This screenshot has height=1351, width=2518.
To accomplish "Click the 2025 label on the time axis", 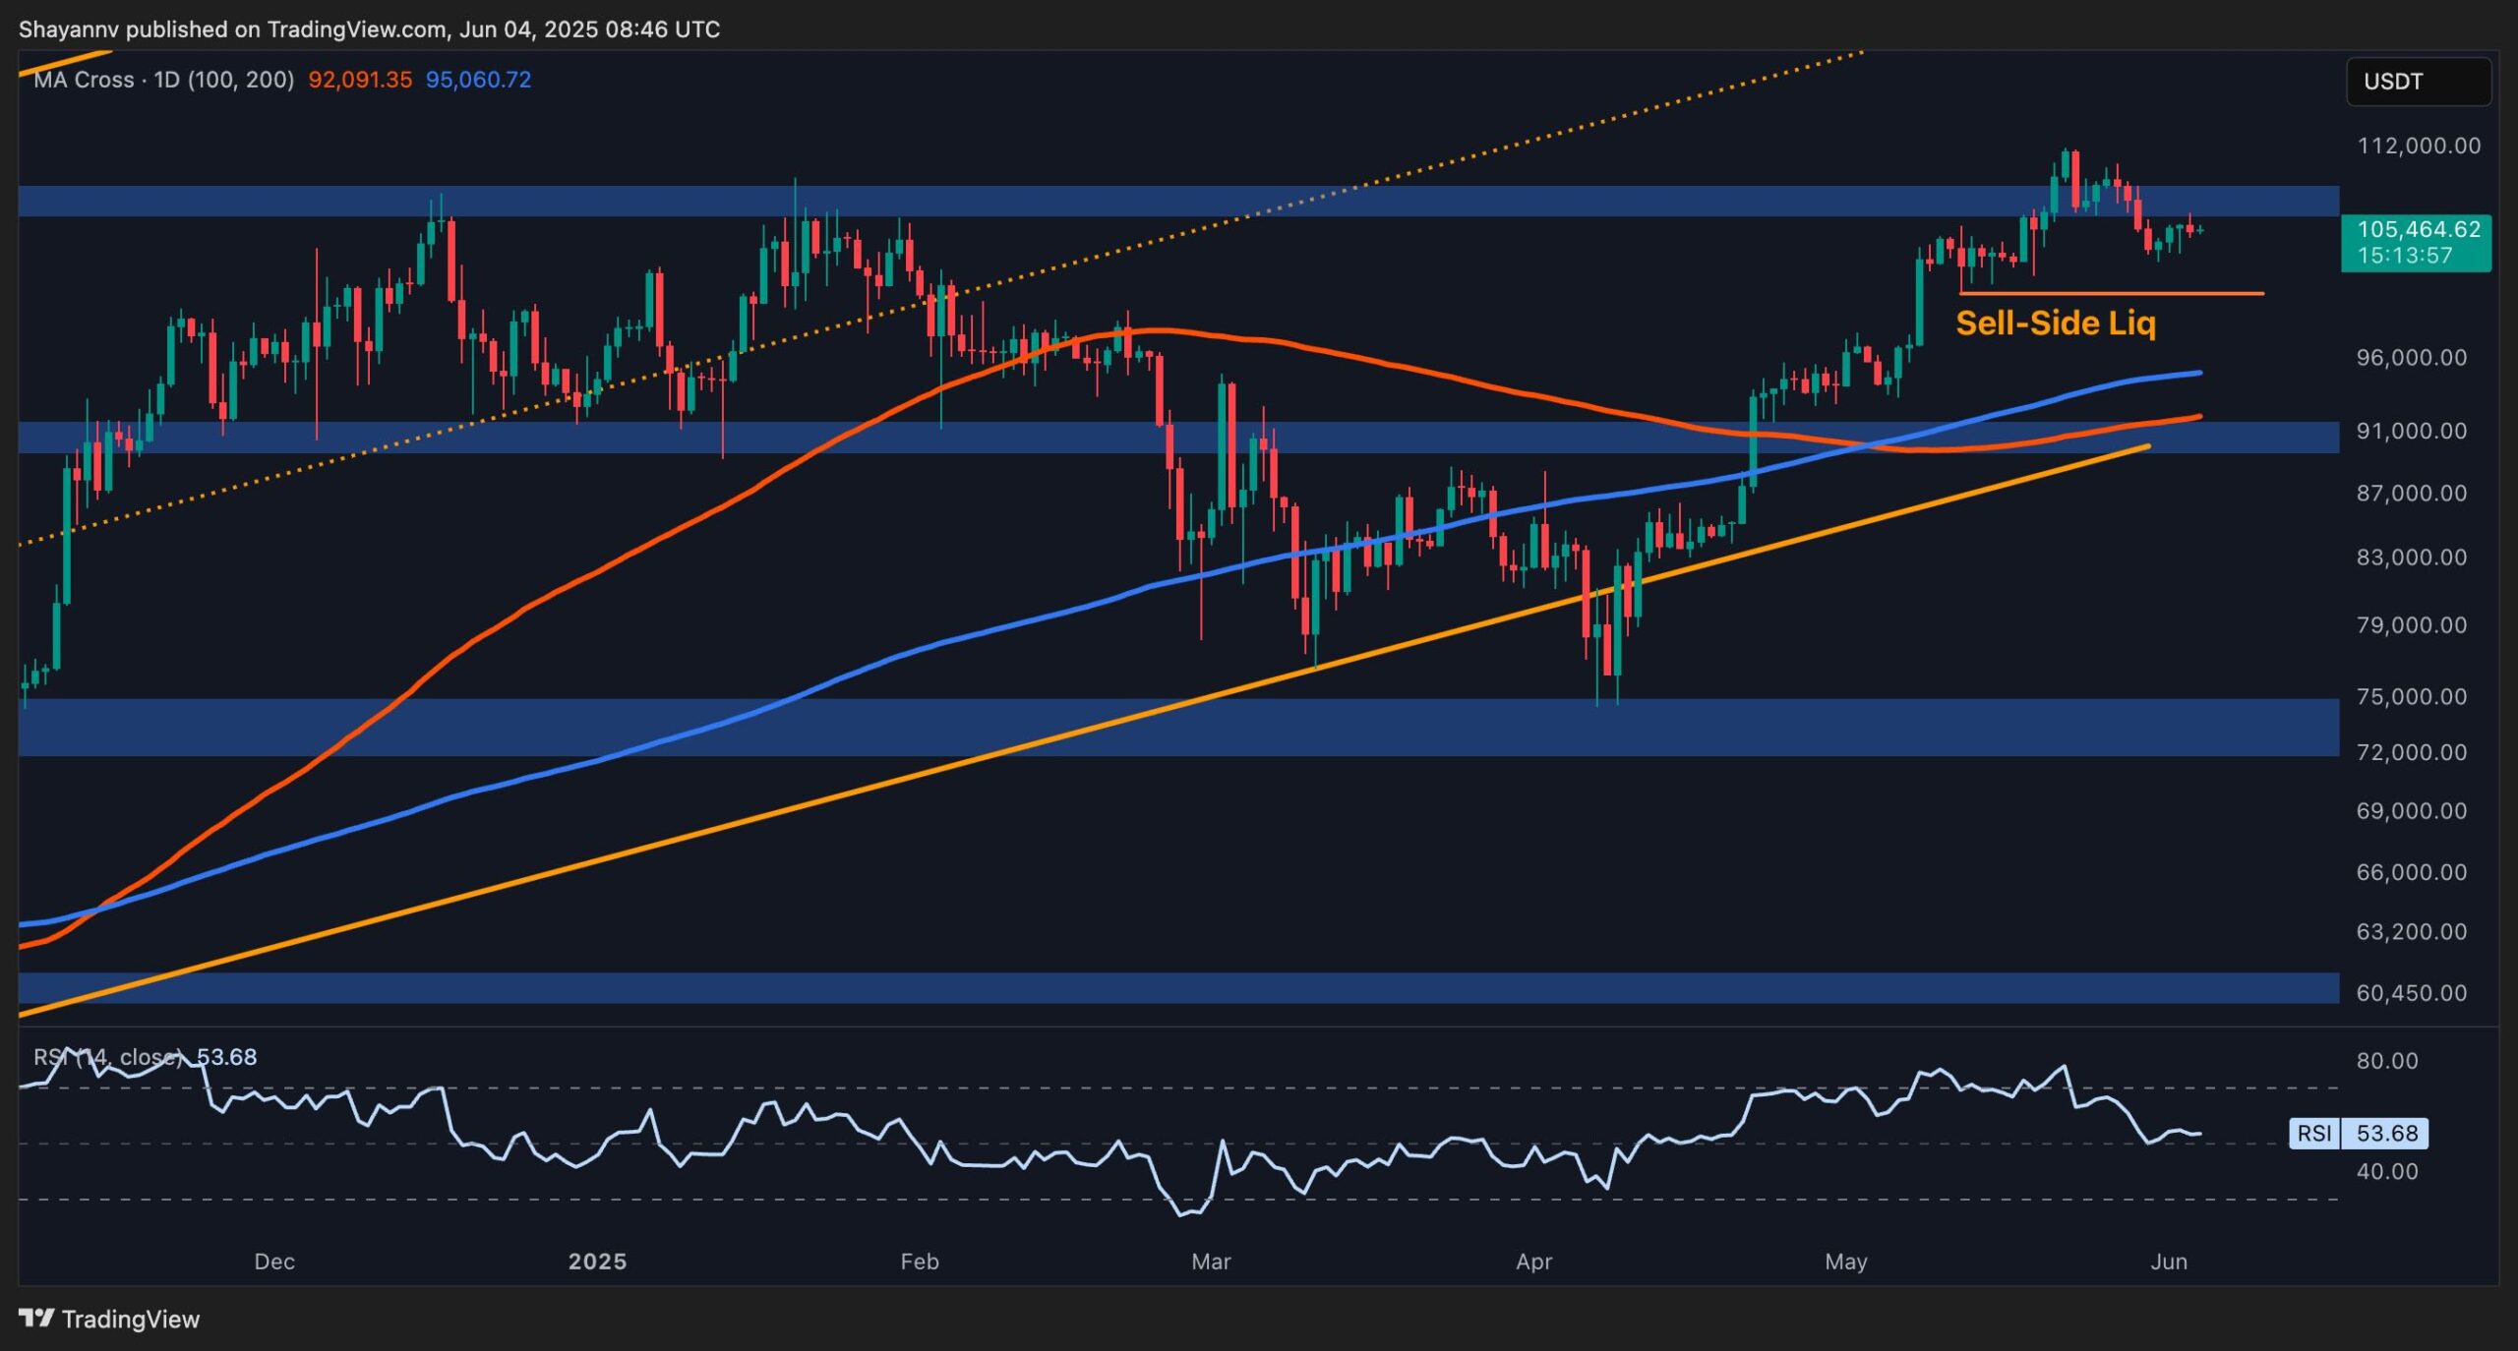I will (x=599, y=1261).
